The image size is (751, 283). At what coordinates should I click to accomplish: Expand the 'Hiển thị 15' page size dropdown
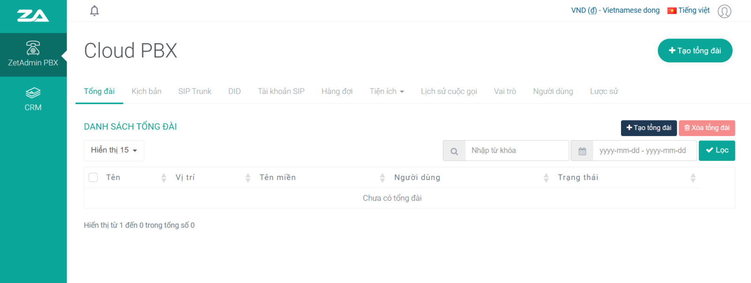coord(114,151)
